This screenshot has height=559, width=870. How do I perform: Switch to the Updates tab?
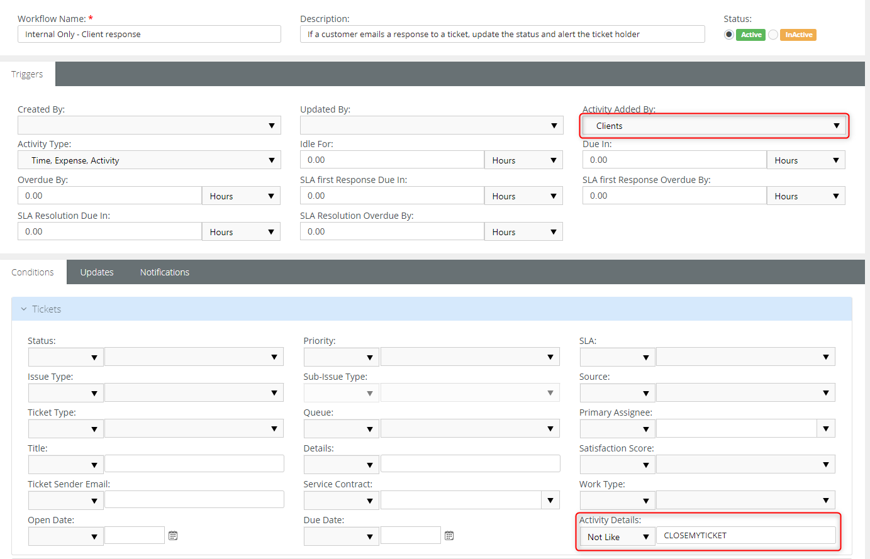tap(96, 272)
